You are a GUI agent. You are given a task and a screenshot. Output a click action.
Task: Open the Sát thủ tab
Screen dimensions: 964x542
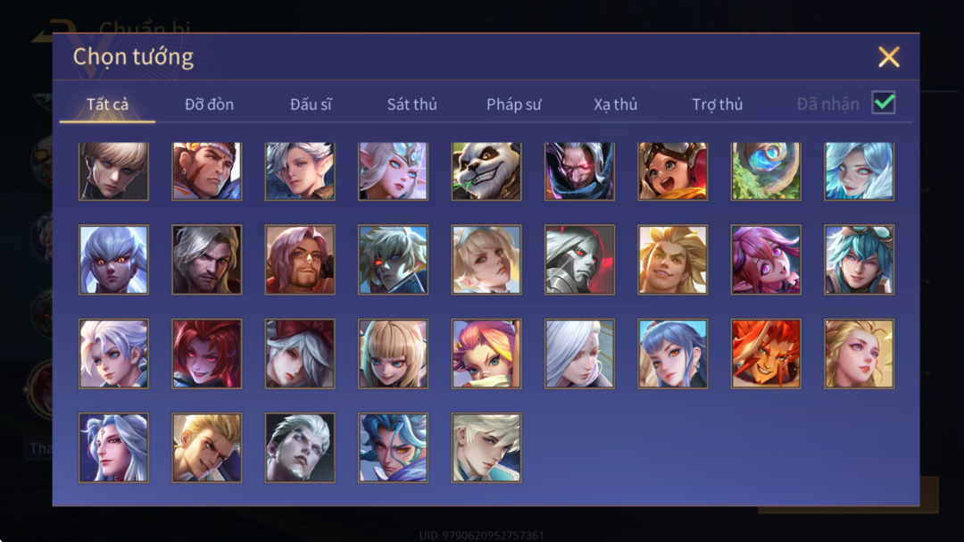point(411,104)
